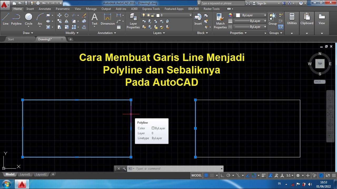Toggle the drawing grid display
This screenshot has height=189, width=337.
click(206, 175)
